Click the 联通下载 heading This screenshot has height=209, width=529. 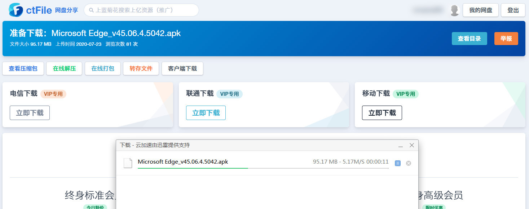[200, 94]
